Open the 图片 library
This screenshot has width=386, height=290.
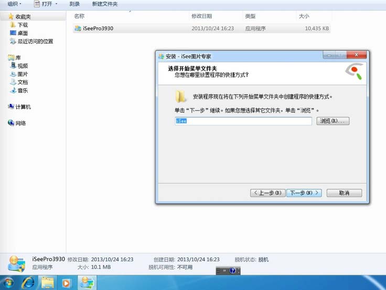pyautogui.click(x=23, y=74)
